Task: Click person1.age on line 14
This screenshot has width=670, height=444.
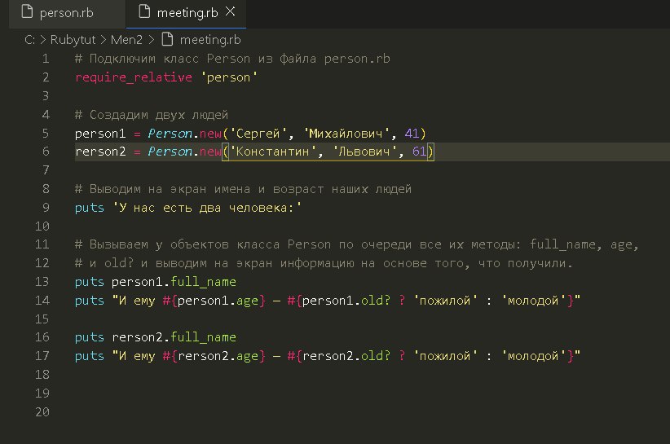Action: [218, 301]
